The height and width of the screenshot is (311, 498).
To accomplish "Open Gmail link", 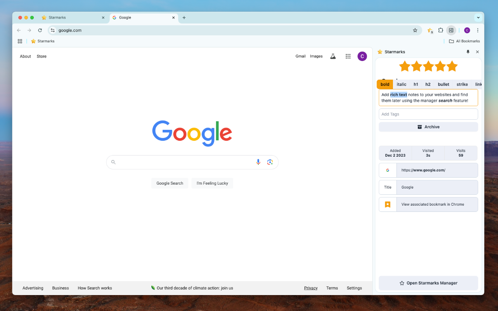I will click(x=300, y=56).
